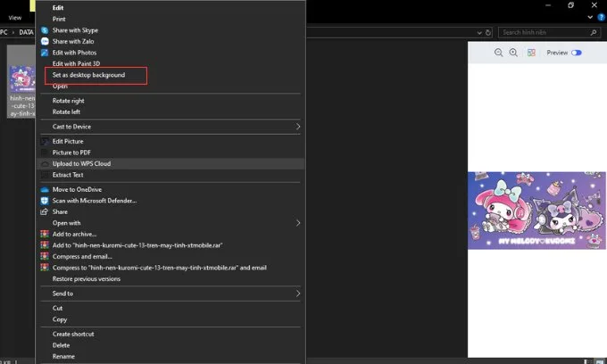Click the OneDrive cloud icon

point(45,189)
